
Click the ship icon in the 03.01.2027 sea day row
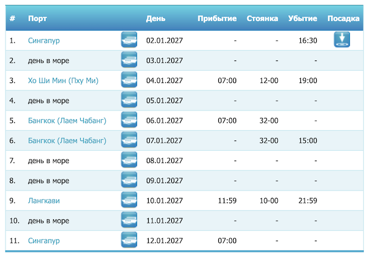tap(128, 60)
